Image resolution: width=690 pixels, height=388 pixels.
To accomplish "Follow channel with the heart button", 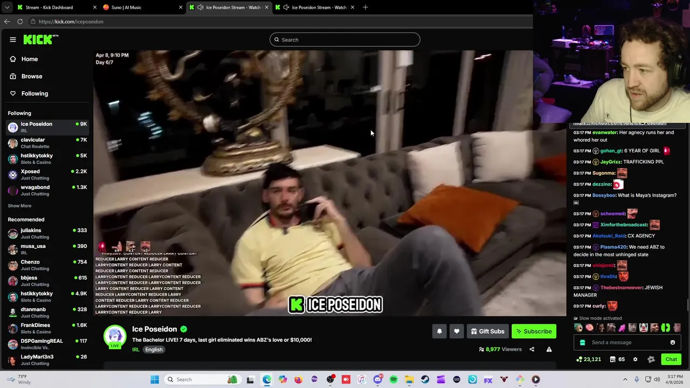I will (457, 331).
